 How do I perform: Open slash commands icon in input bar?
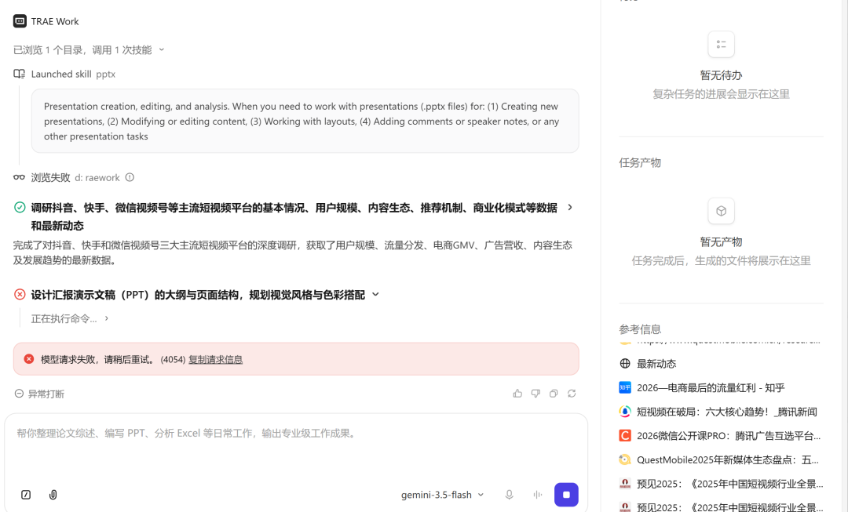pyautogui.click(x=26, y=495)
